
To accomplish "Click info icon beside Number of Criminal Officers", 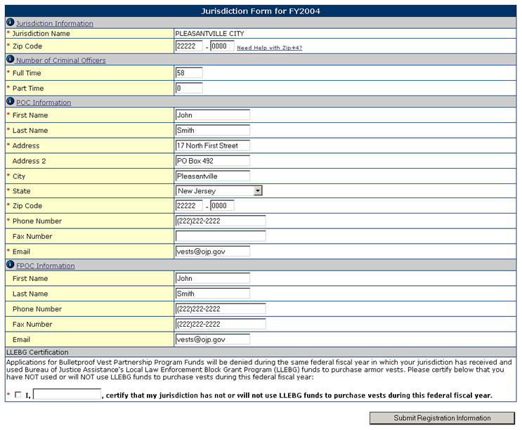I will click(10, 60).
